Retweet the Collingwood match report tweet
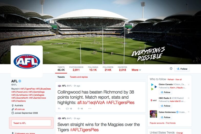 click(x=67, y=108)
